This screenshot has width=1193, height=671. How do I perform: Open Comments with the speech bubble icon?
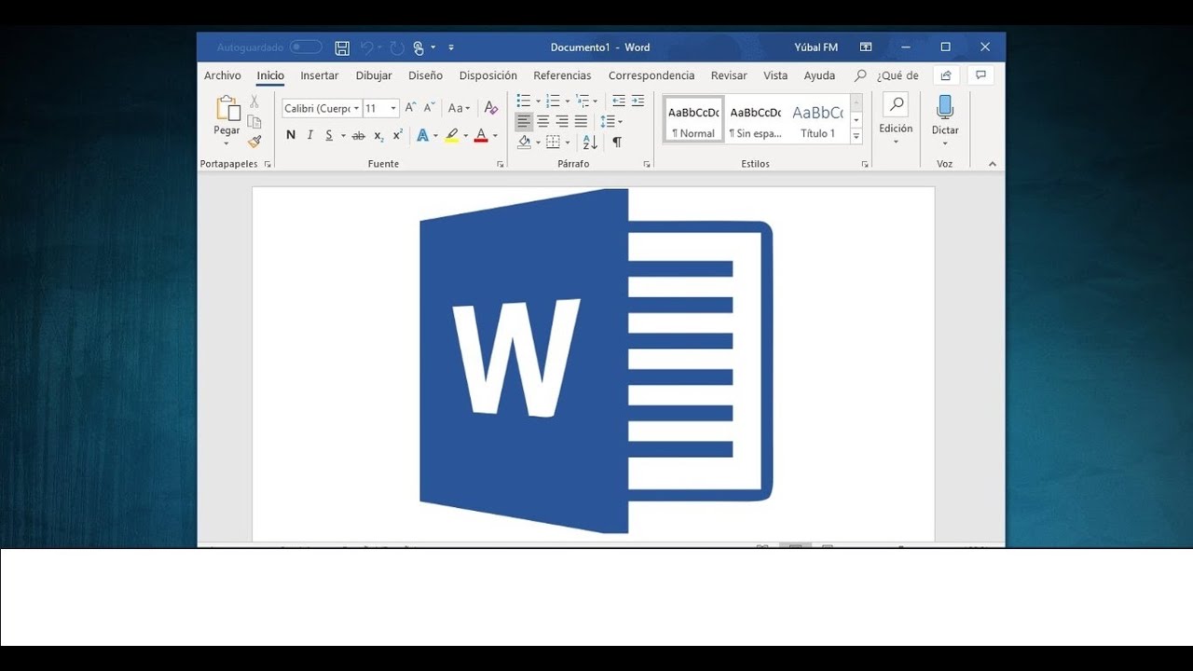[x=980, y=75]
